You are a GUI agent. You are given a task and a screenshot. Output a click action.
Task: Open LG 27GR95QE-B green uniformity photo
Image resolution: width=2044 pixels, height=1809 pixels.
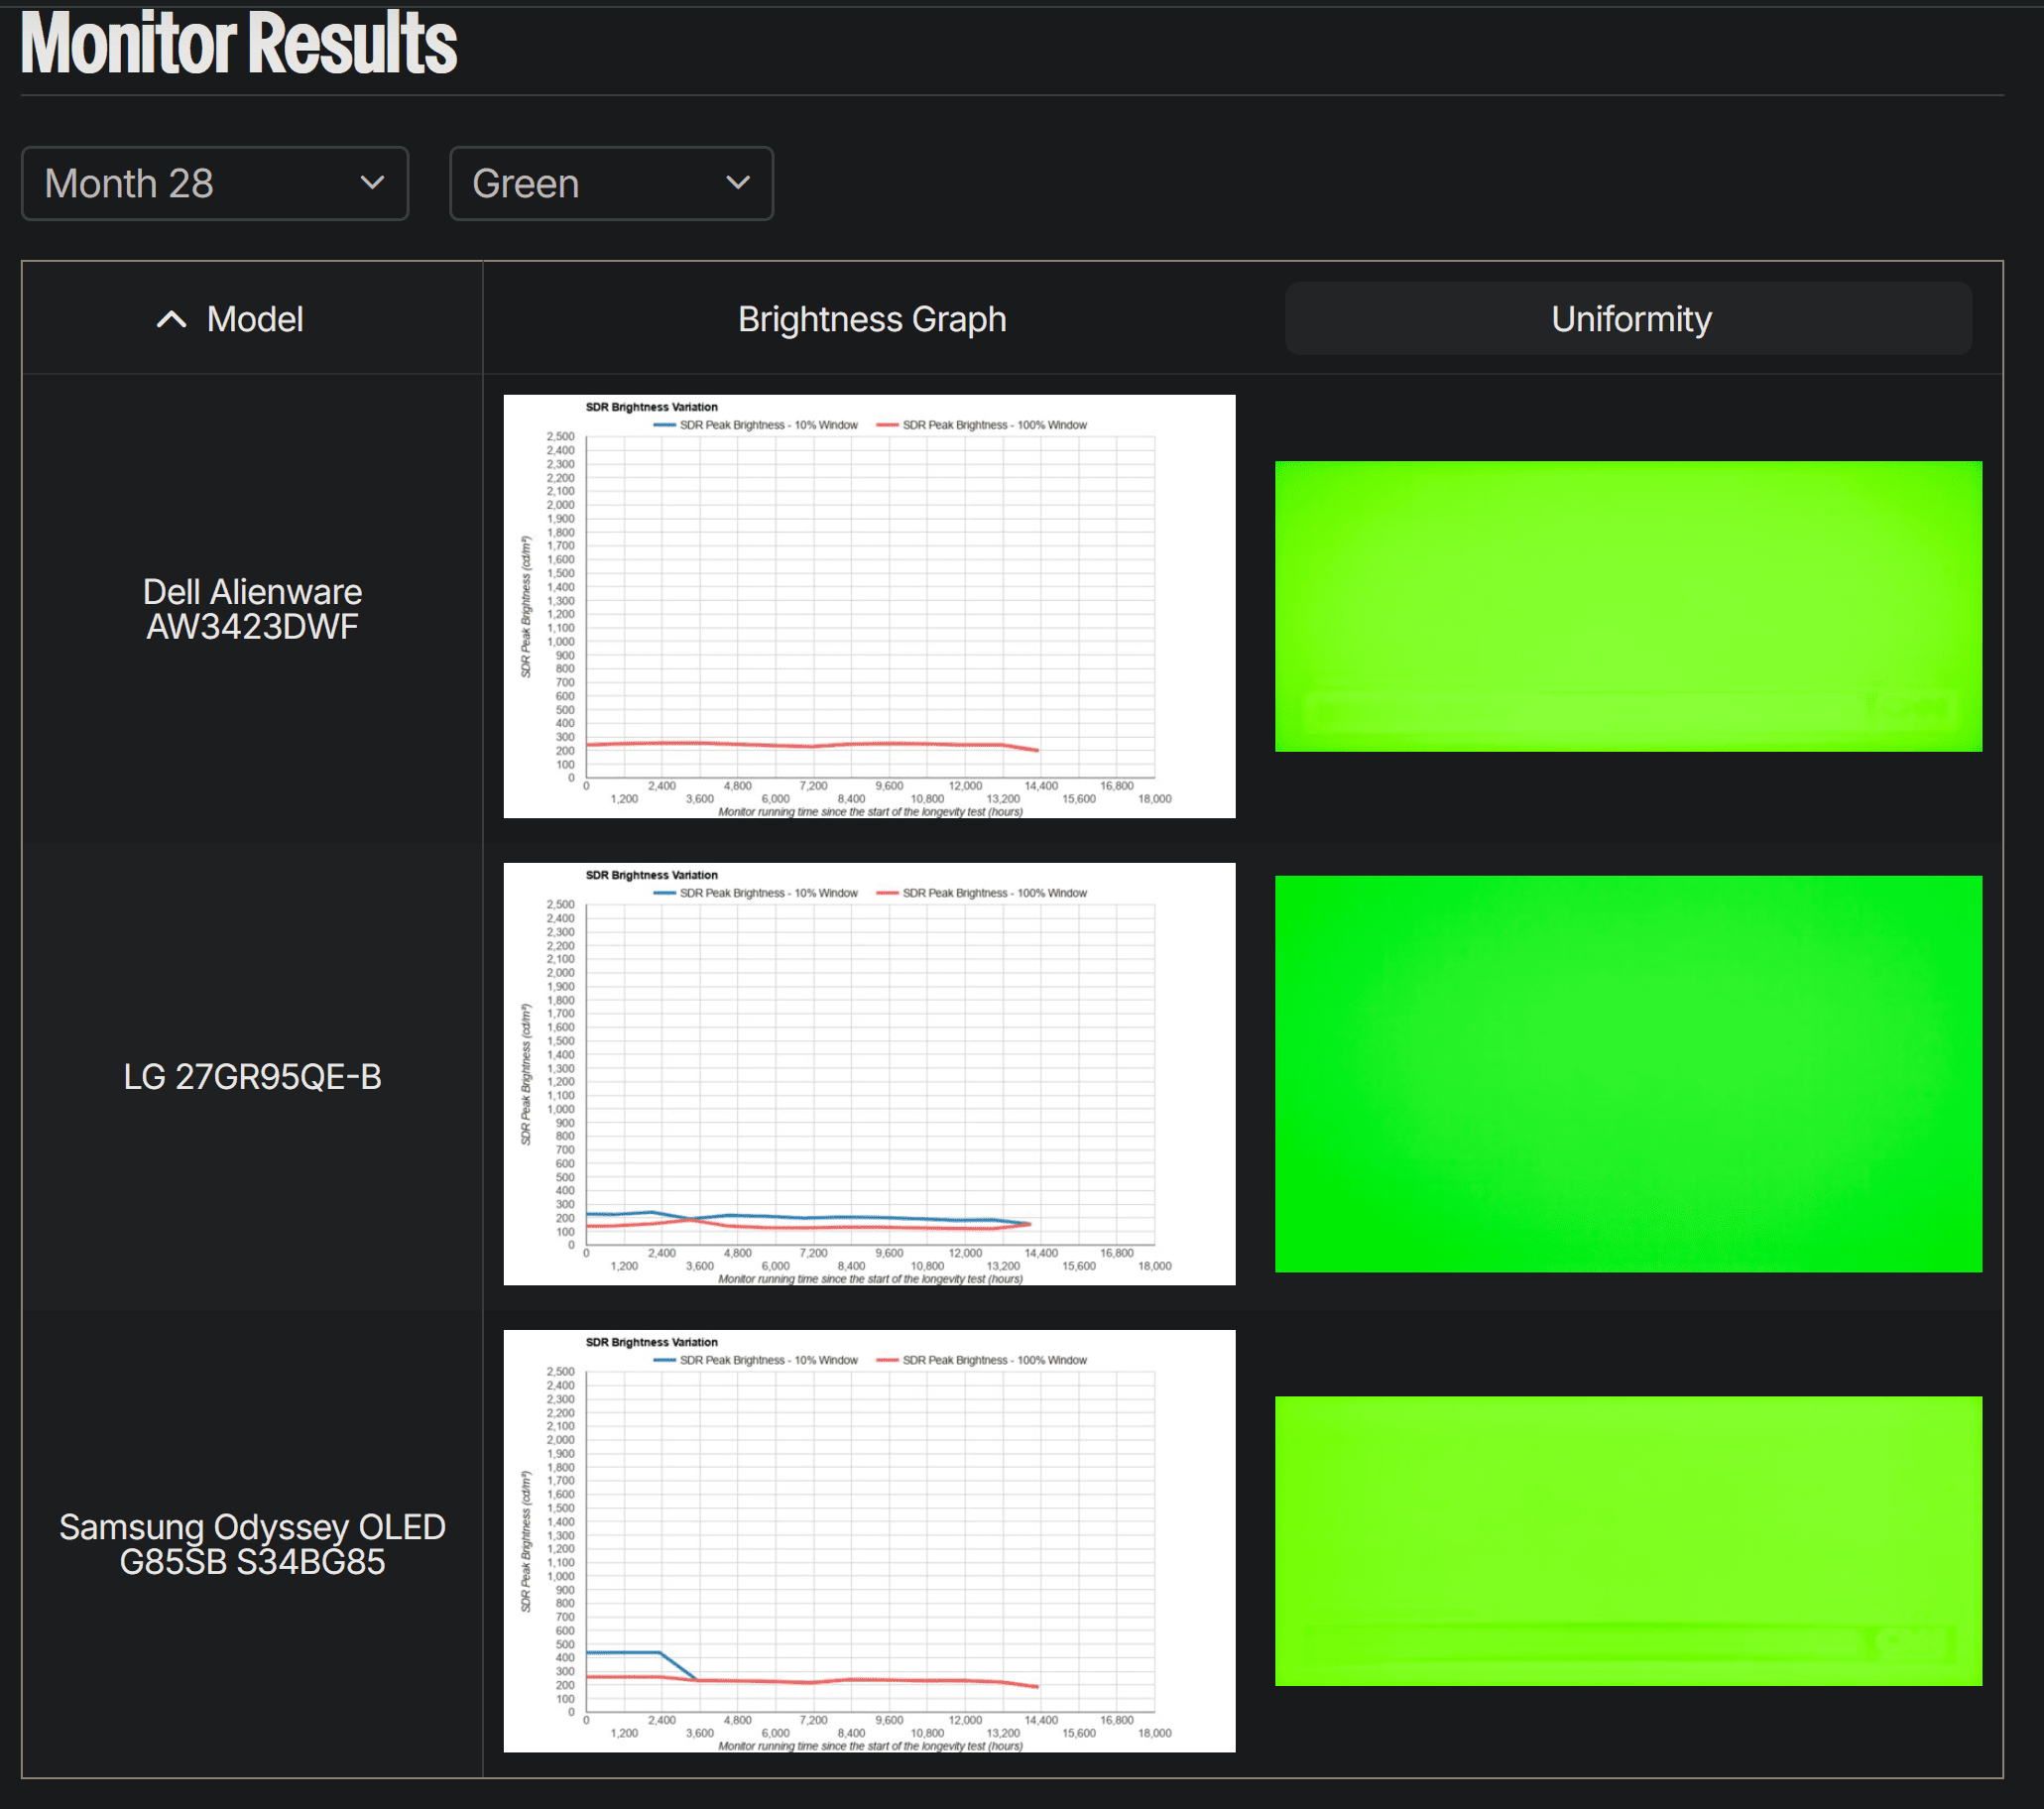coord(1627,1074)
